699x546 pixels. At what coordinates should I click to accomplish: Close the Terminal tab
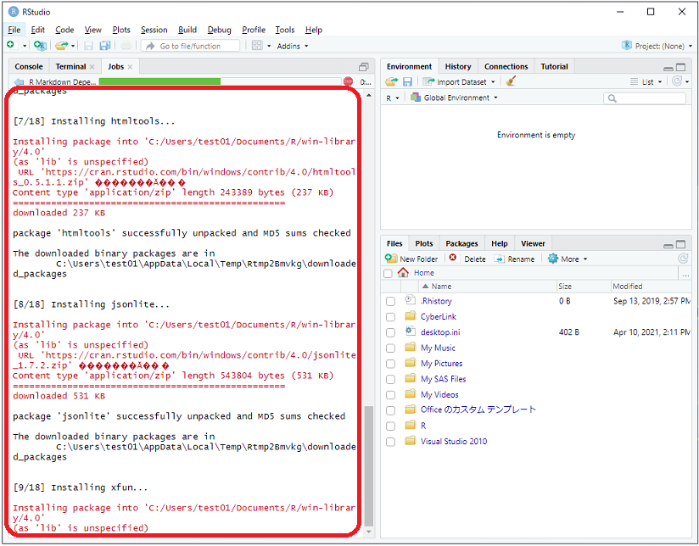click(x=92, y=67)
